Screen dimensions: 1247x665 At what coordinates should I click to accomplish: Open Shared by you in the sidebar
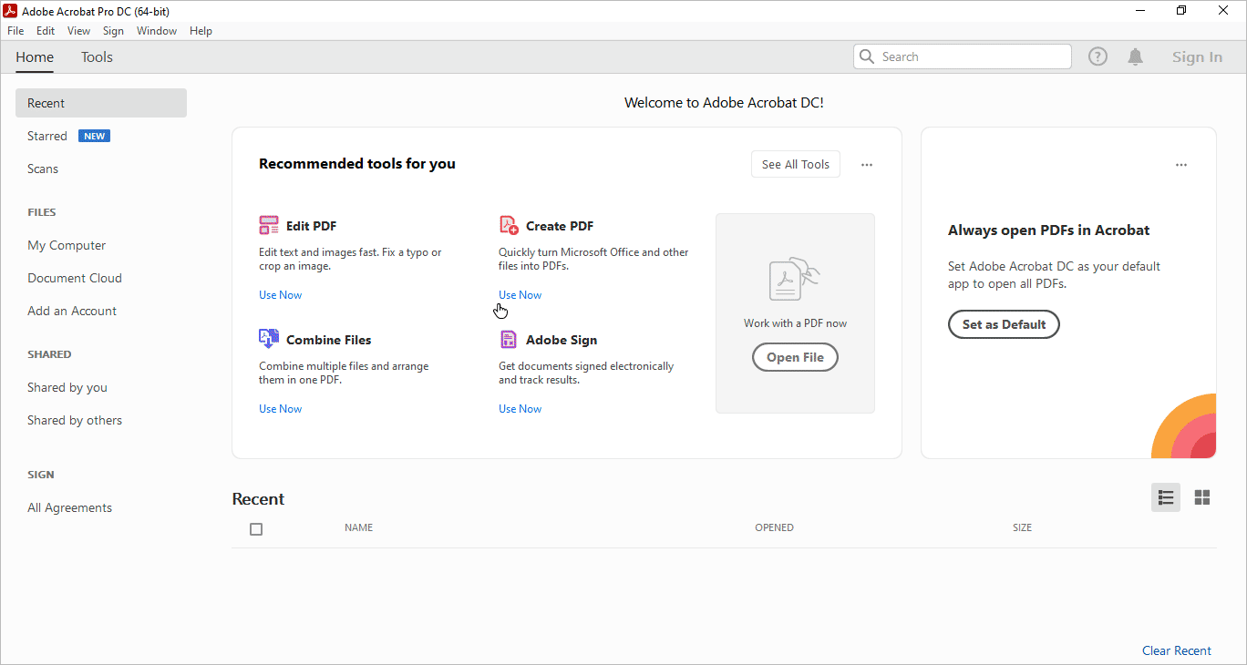67,387
